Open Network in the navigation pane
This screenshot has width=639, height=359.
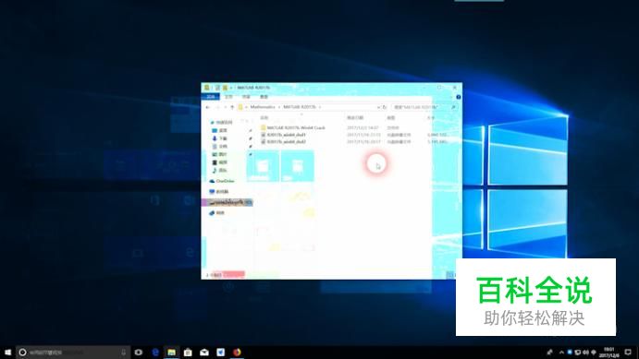(217, 212)
